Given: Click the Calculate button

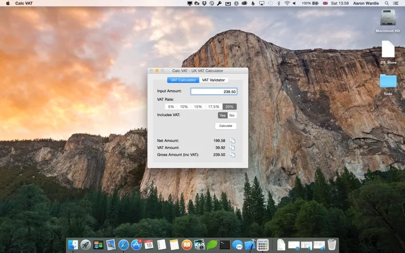Looking at the screenshot, I should point(226,125).
